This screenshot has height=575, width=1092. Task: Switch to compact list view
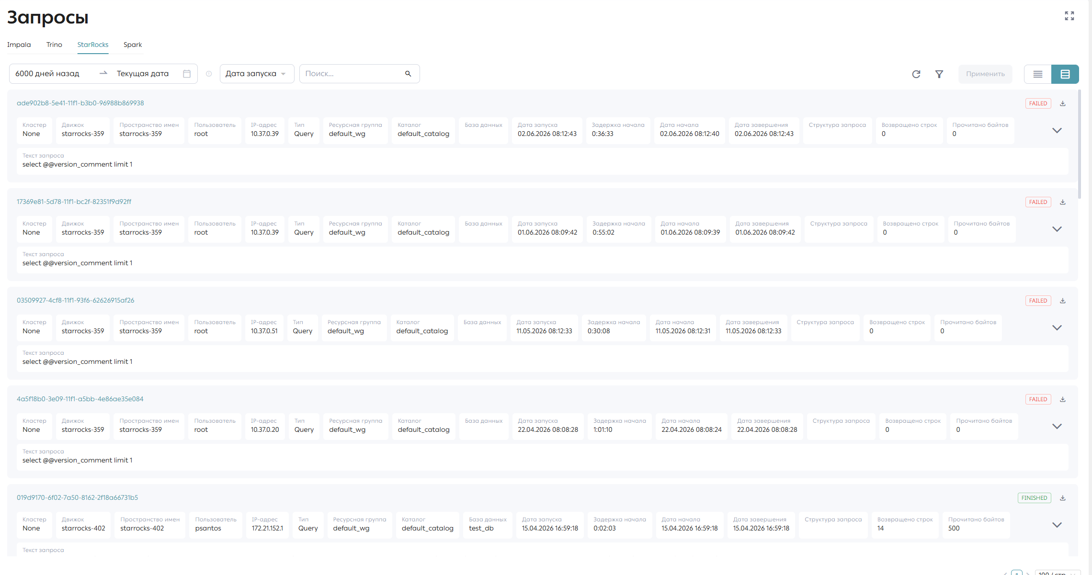point(1038,74)
